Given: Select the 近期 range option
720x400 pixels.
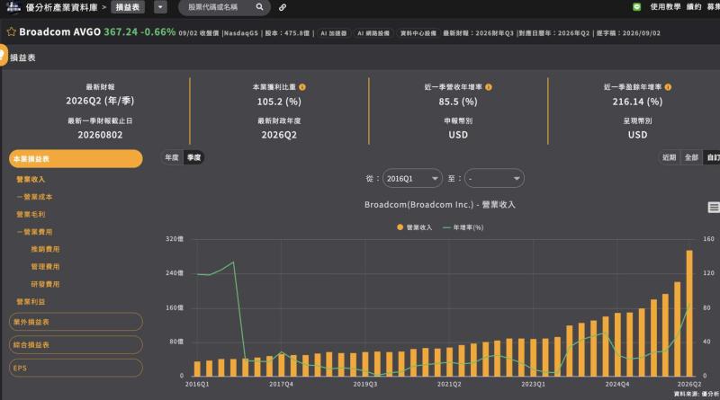Looking at the screenshot, I should click(x=669, y=157).
